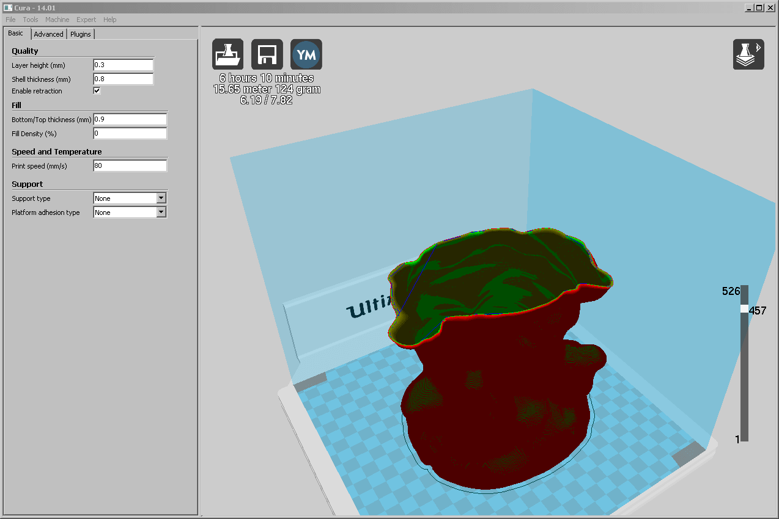Click the Fill Density input field

click(x=130, y=133)
